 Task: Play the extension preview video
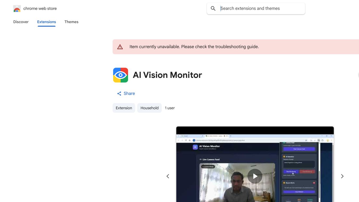[255, 176]
